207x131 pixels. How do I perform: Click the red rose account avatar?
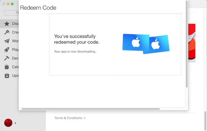pyautogui.click(x=8, y=123)
